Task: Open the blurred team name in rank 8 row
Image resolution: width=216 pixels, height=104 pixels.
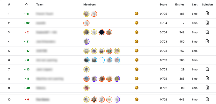Action: (x=50, y=79)
